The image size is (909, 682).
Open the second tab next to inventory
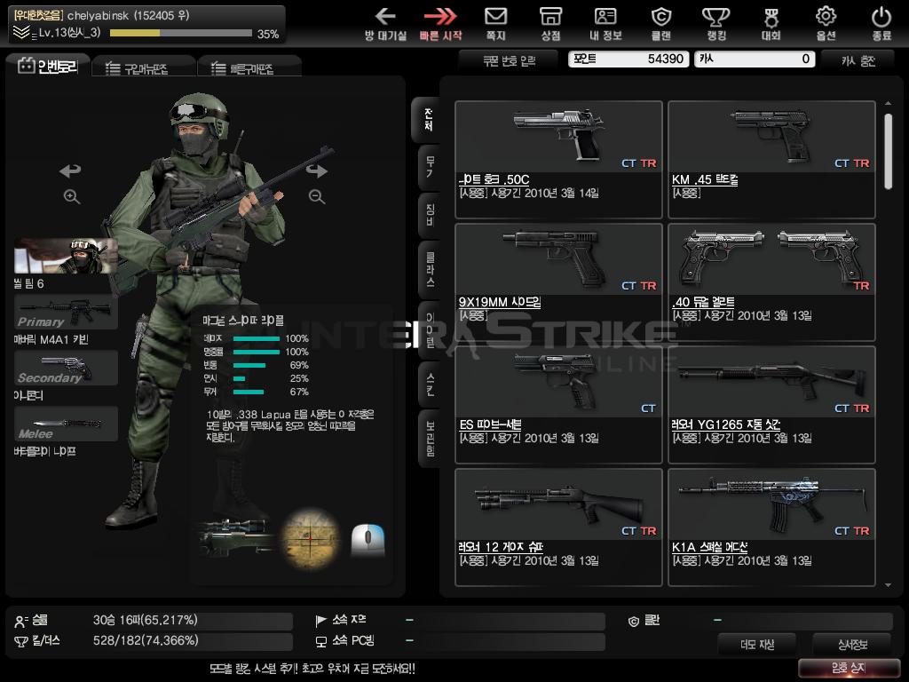(x=143, y=67)
